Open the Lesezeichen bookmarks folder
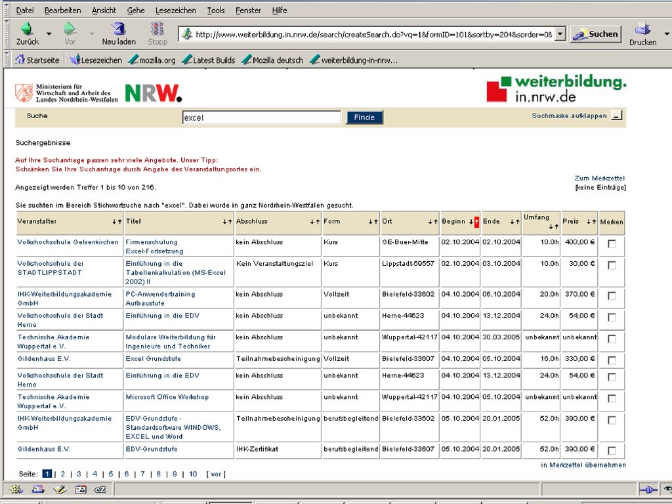Image resolution: width=672 pixels, height=504 pixels. pos(96,60)
